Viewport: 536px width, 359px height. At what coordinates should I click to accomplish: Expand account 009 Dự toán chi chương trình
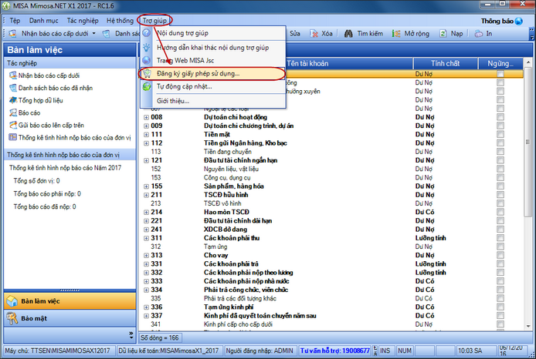click(x=146, y=126)
